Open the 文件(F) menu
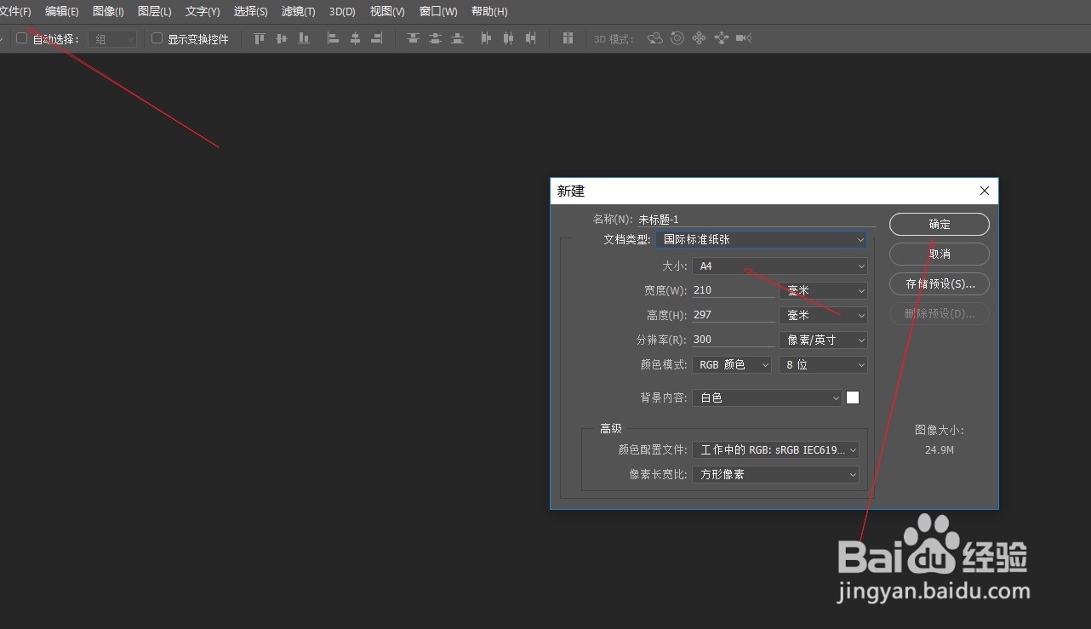The width and height of the screenshot is (1091, 629). pyautogui.click(x=14, y=11)
